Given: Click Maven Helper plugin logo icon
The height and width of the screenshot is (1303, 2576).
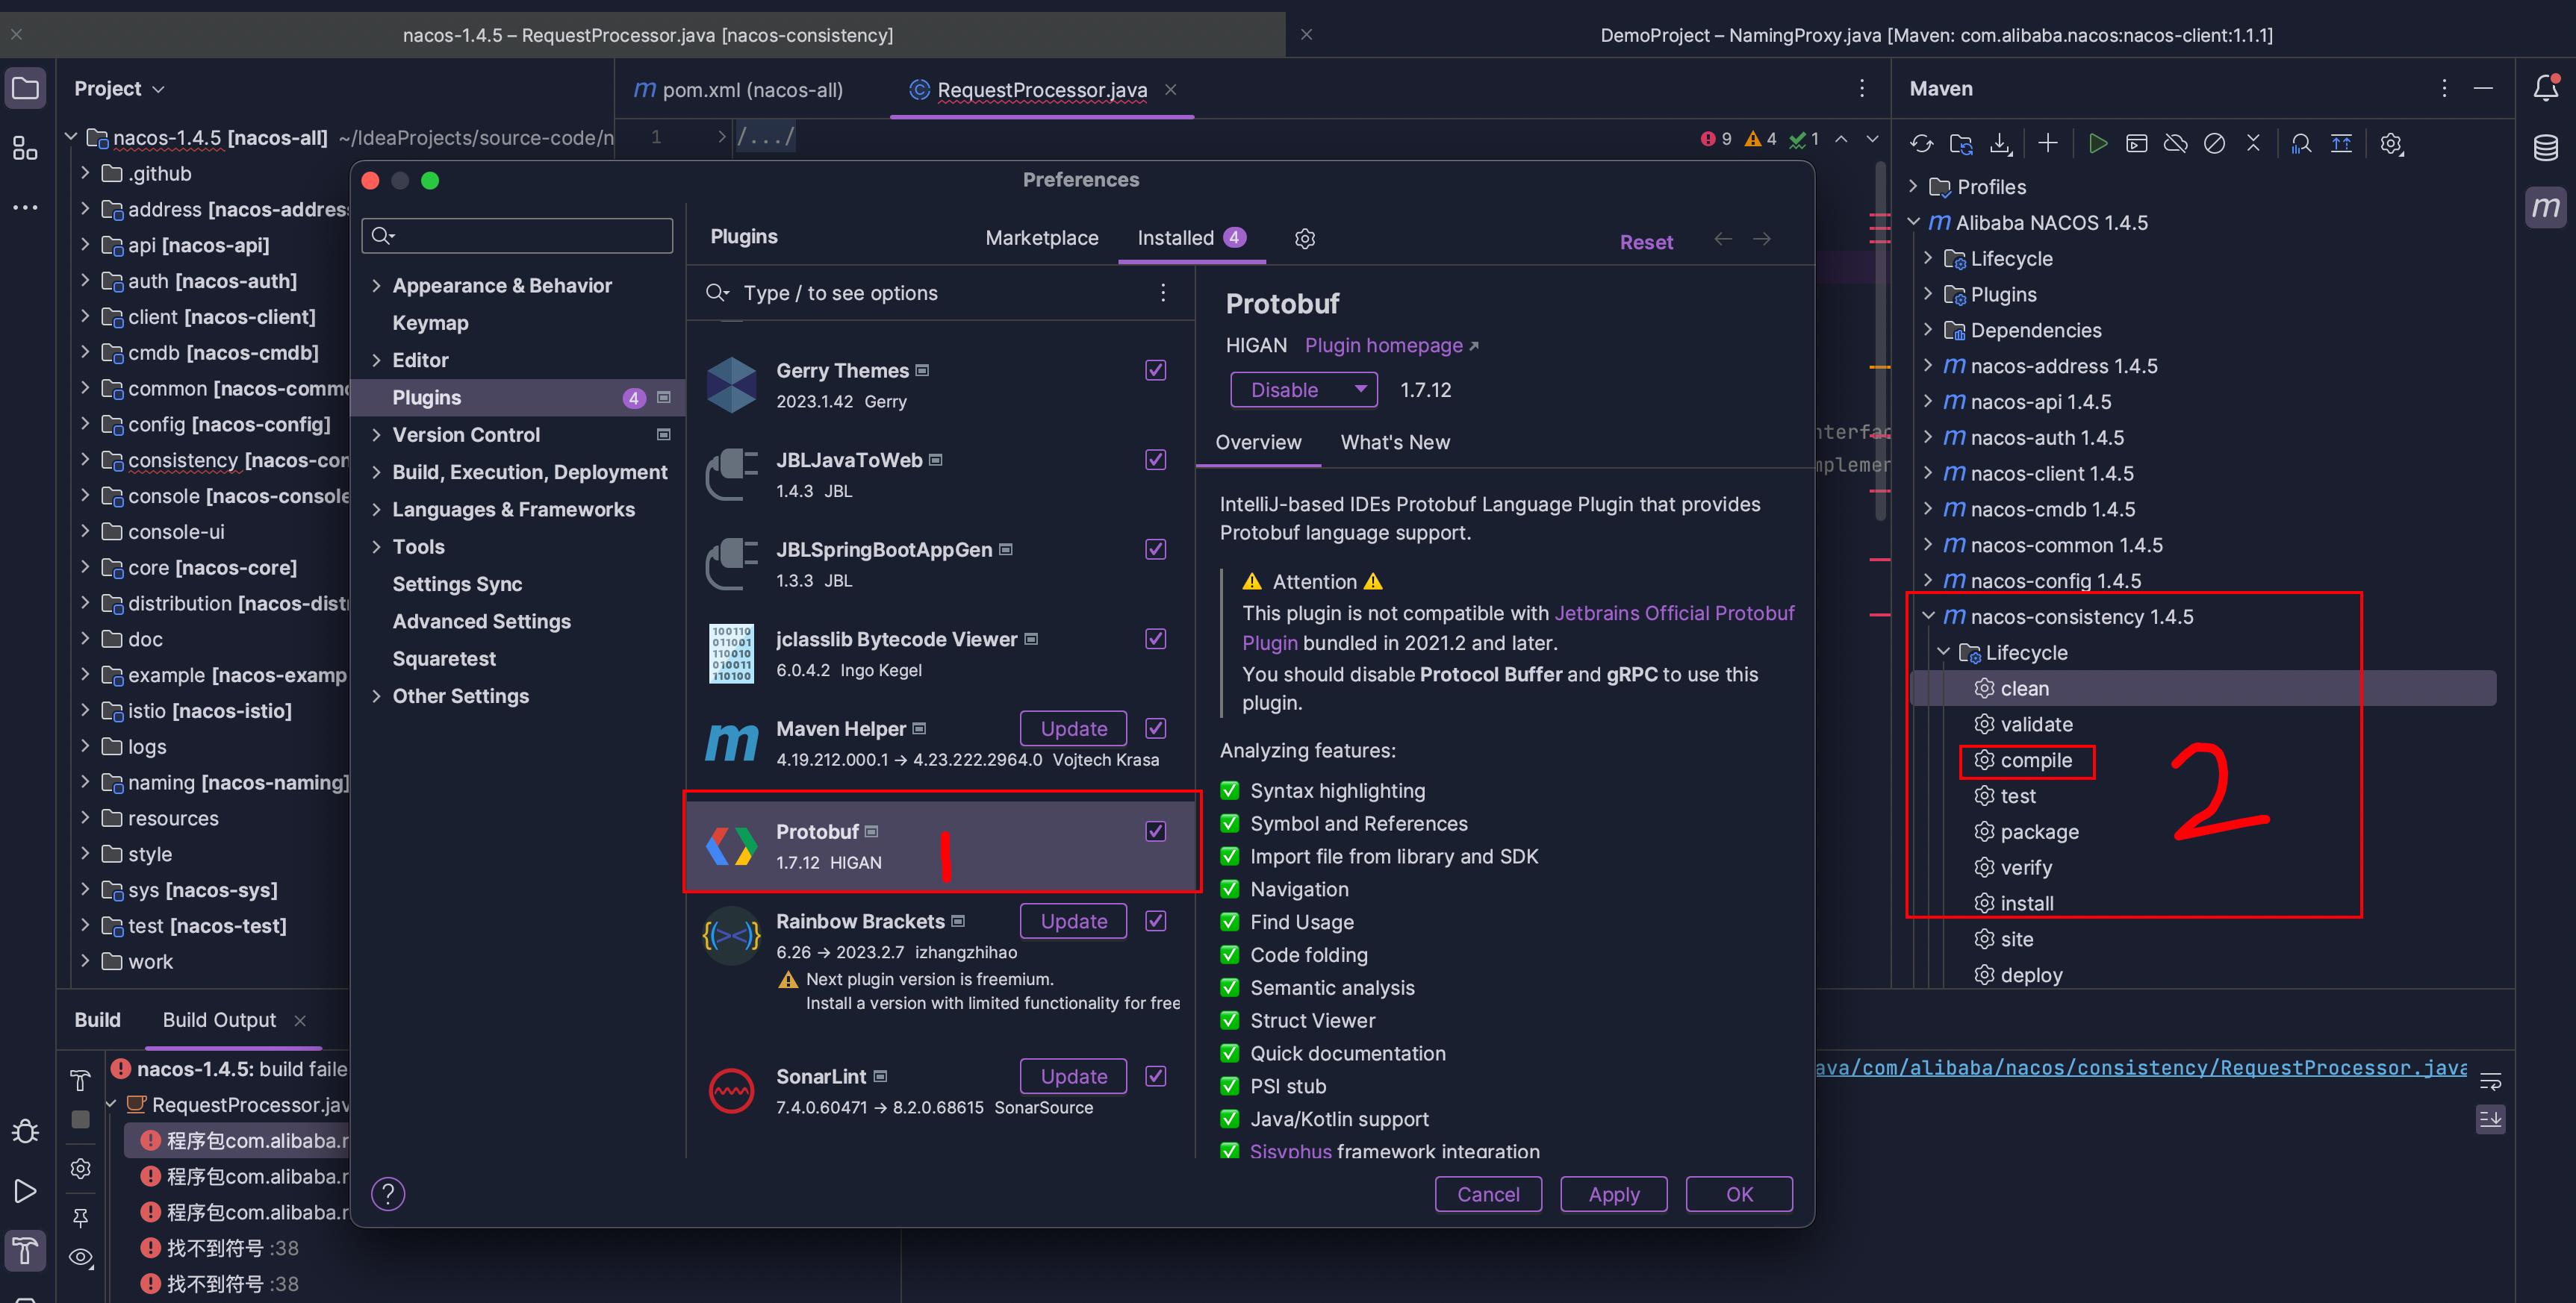Looking at the screenshot, I should click(732, 743).
